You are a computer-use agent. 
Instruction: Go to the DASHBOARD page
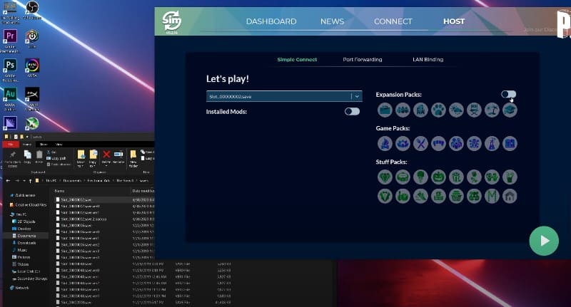[x=271, y=21]
